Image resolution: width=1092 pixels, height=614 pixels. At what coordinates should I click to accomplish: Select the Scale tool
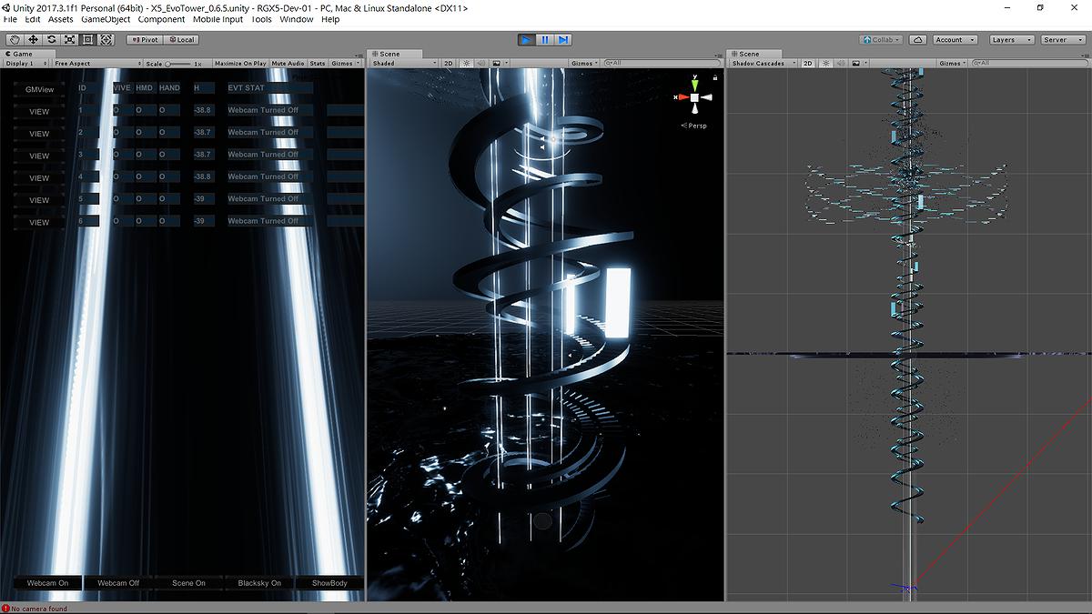click(69, 40)
